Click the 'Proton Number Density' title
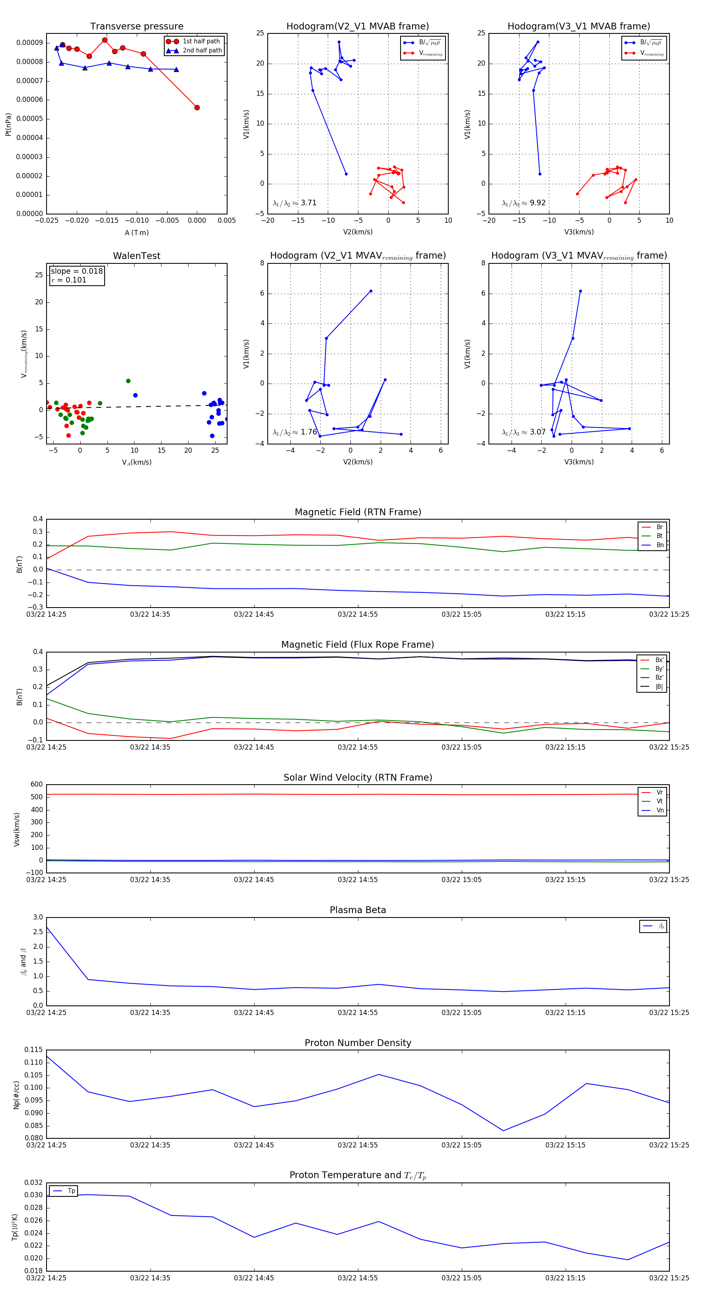The width and height of the screenshot is (716, 1313). point(358,1043)
